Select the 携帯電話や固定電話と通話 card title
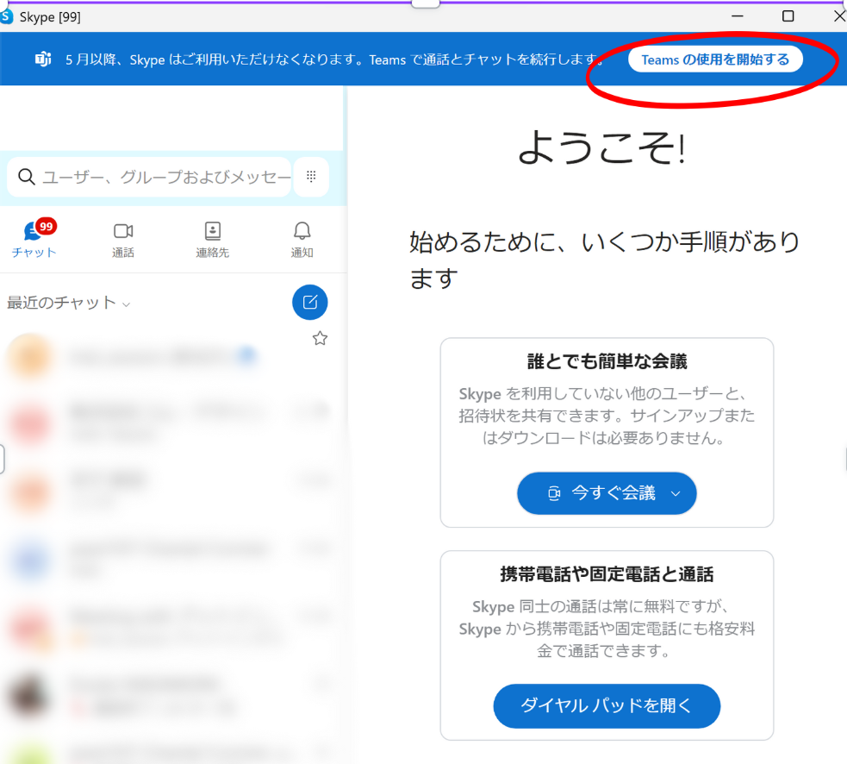 pos(607,574)
